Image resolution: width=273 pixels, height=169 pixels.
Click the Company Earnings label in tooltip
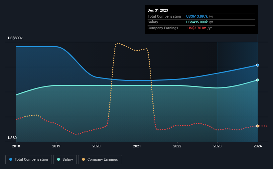163,28
